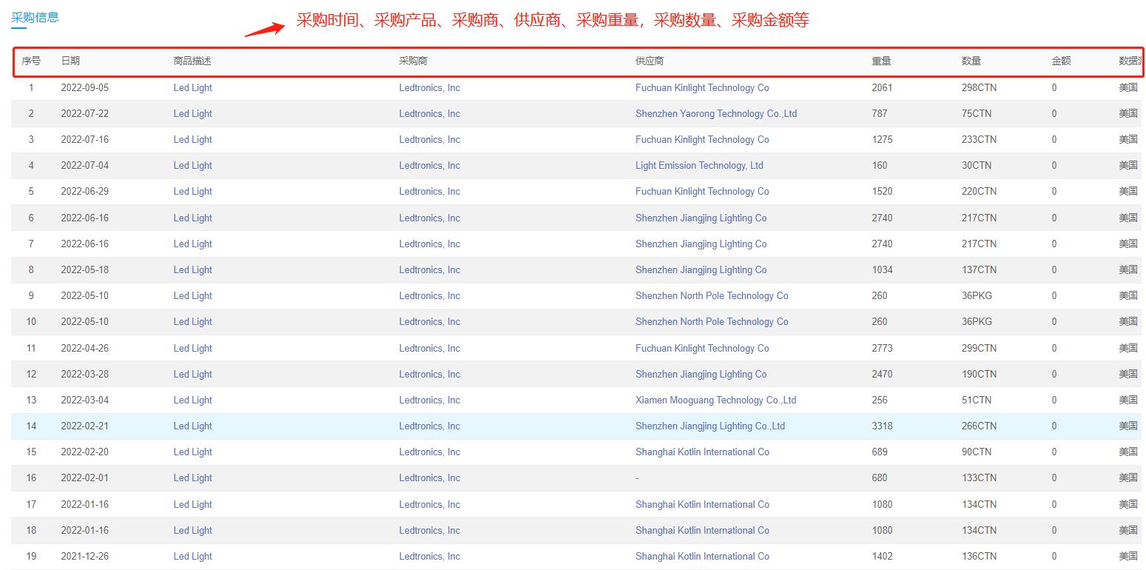Open Shanghai Kotlin International Co in row 15
1146x570 pixels.
(702, 452)
